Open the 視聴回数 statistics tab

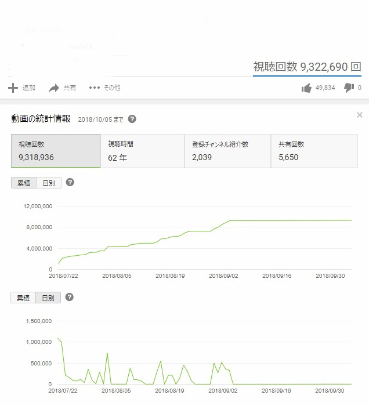[56, 151]
